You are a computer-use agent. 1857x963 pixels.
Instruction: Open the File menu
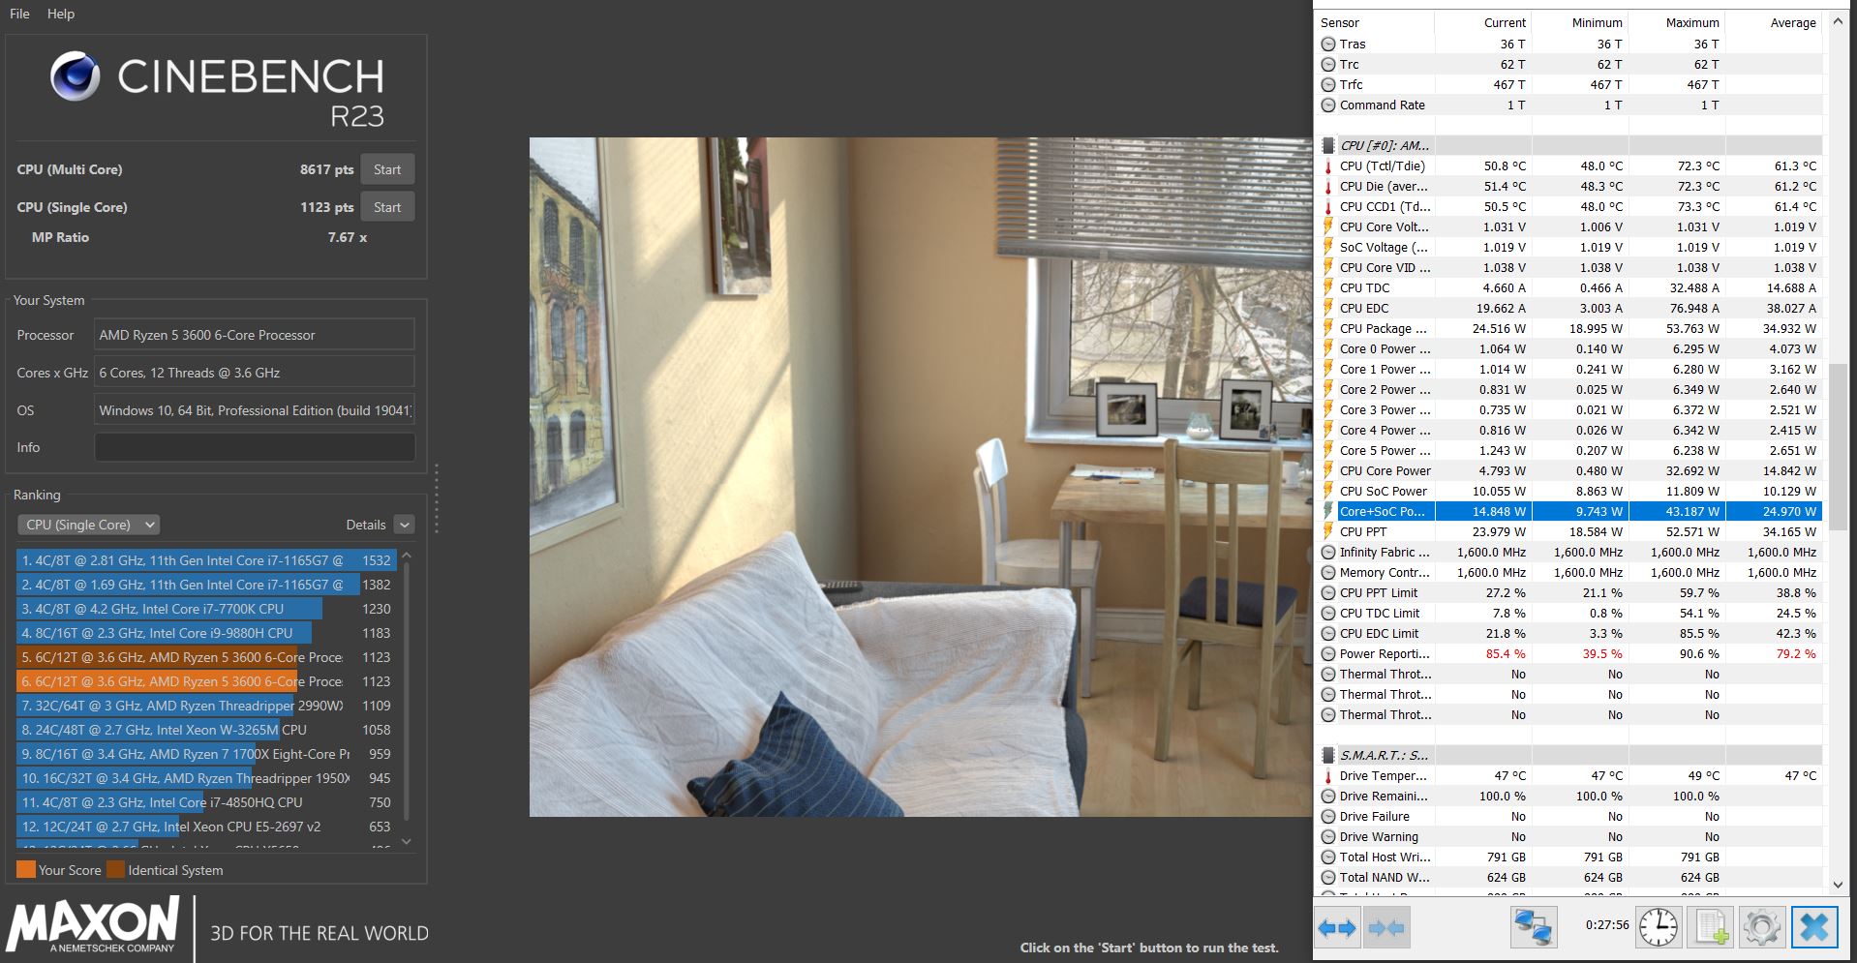point(19,14)
